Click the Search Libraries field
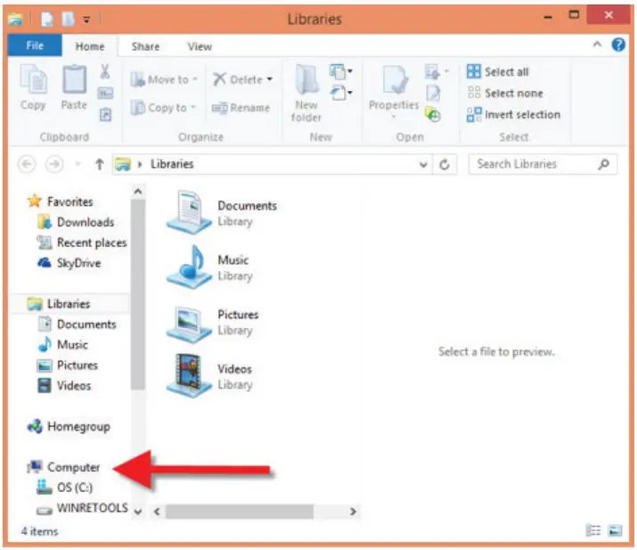The height and width of the screenshot is (550, 637). [543, 164]
